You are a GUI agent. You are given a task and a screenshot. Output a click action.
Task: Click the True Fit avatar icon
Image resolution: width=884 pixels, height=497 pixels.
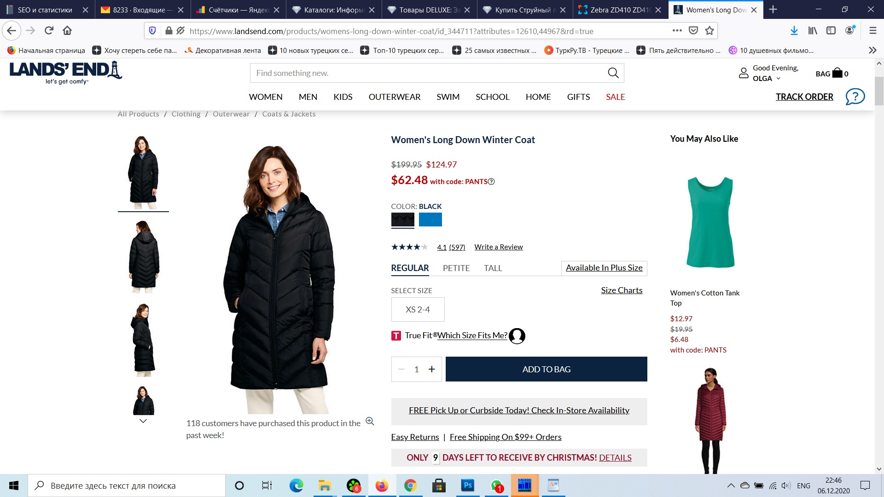click(517, 336)
